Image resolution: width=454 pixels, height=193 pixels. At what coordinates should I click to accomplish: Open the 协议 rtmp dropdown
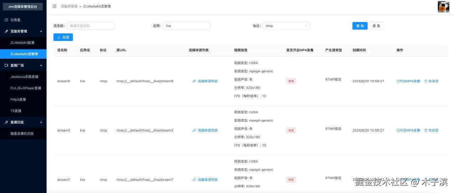[x=286, y=26]
